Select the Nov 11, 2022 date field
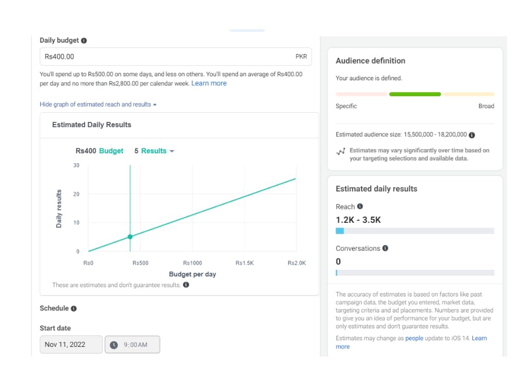Viewport: 515px width, 386px height. [x=71, y=344]
